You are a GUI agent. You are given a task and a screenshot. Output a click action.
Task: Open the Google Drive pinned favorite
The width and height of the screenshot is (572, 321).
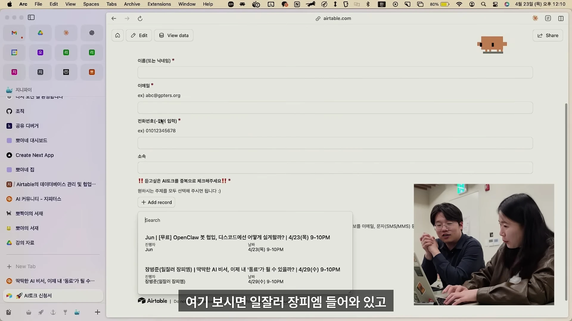(40, 33)
